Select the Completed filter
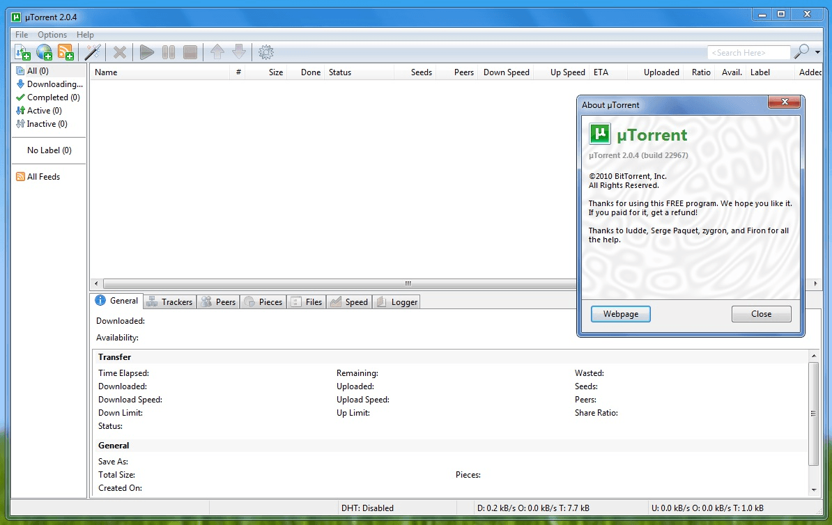Viewport: 832px width, 525px height. 49,97
